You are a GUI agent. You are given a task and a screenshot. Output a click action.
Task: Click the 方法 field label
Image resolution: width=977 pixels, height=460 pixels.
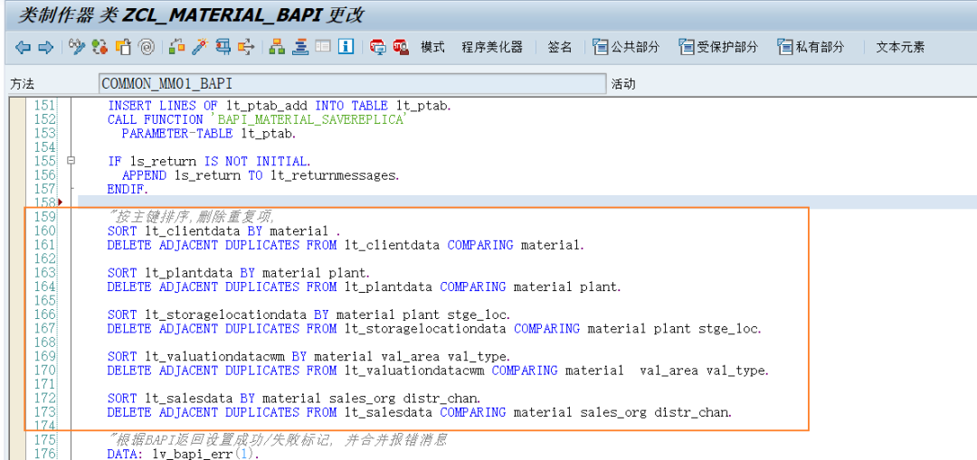(22, 83)
